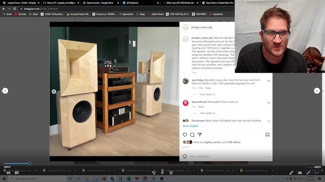
Task: Go back using the browser back arrow
Action: 3,9
